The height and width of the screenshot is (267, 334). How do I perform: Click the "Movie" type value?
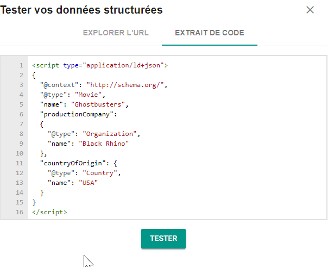coord(85,95)
